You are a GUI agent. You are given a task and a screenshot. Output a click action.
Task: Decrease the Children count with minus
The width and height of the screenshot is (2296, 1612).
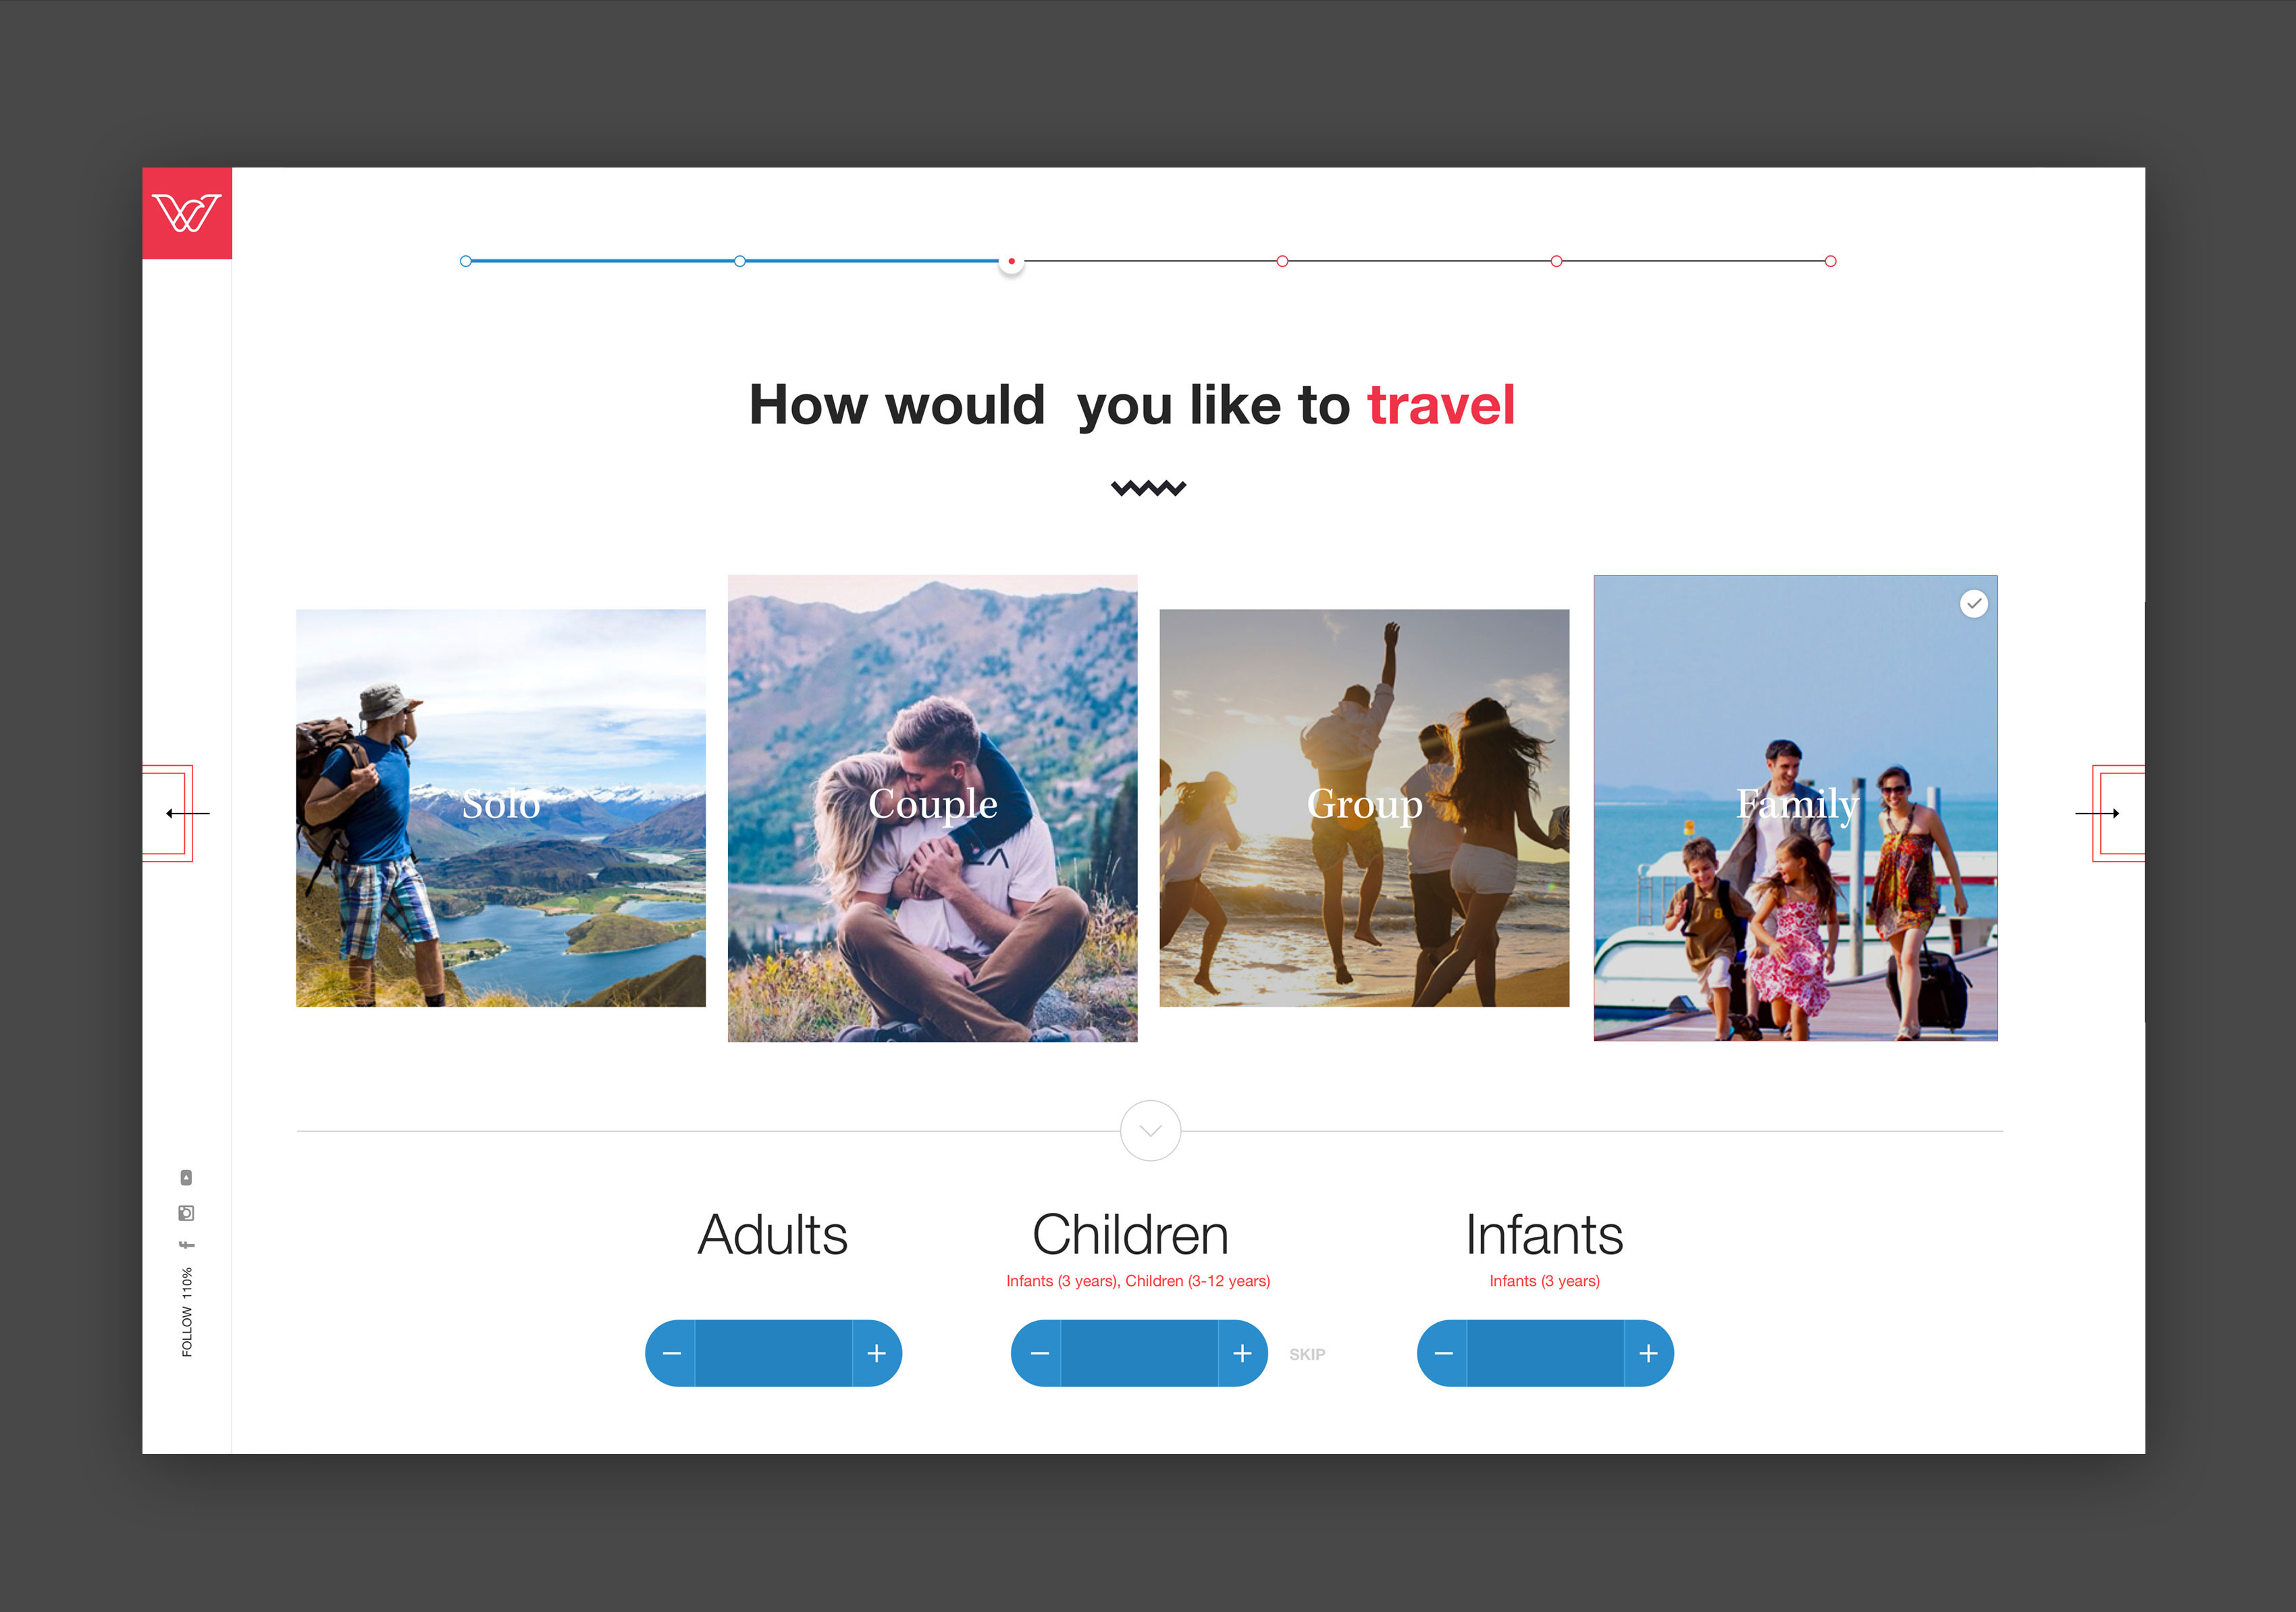pos(1038,1353)
